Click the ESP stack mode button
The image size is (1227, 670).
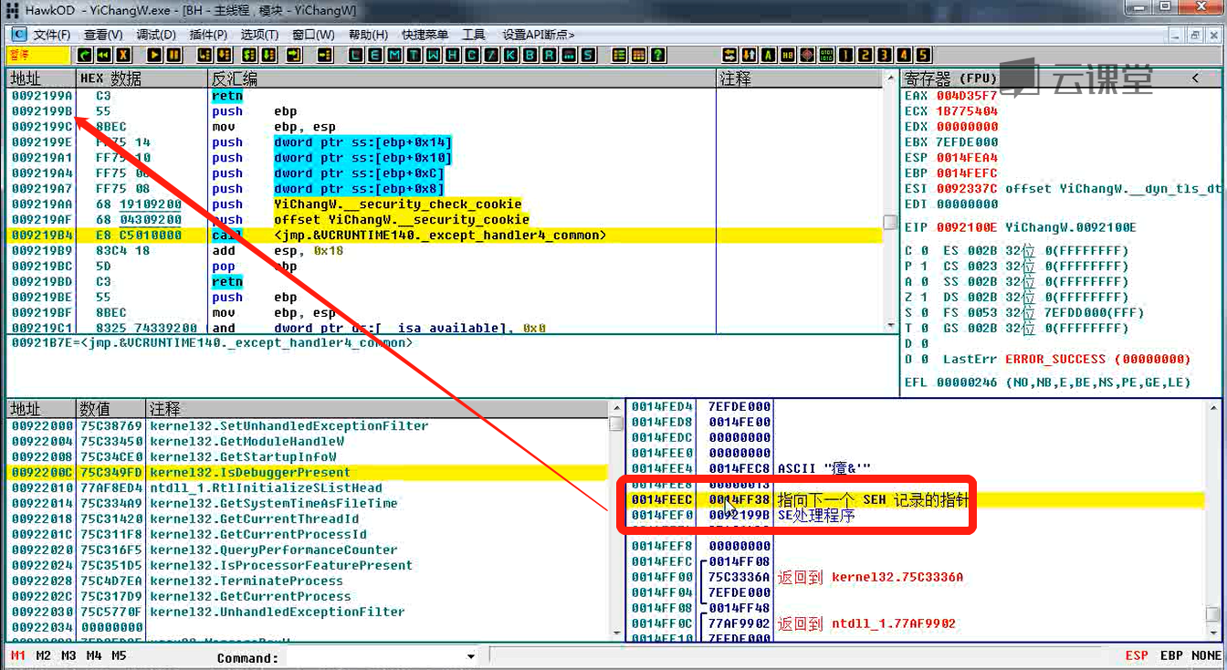pyautogui.click(x=1137, y=655)
